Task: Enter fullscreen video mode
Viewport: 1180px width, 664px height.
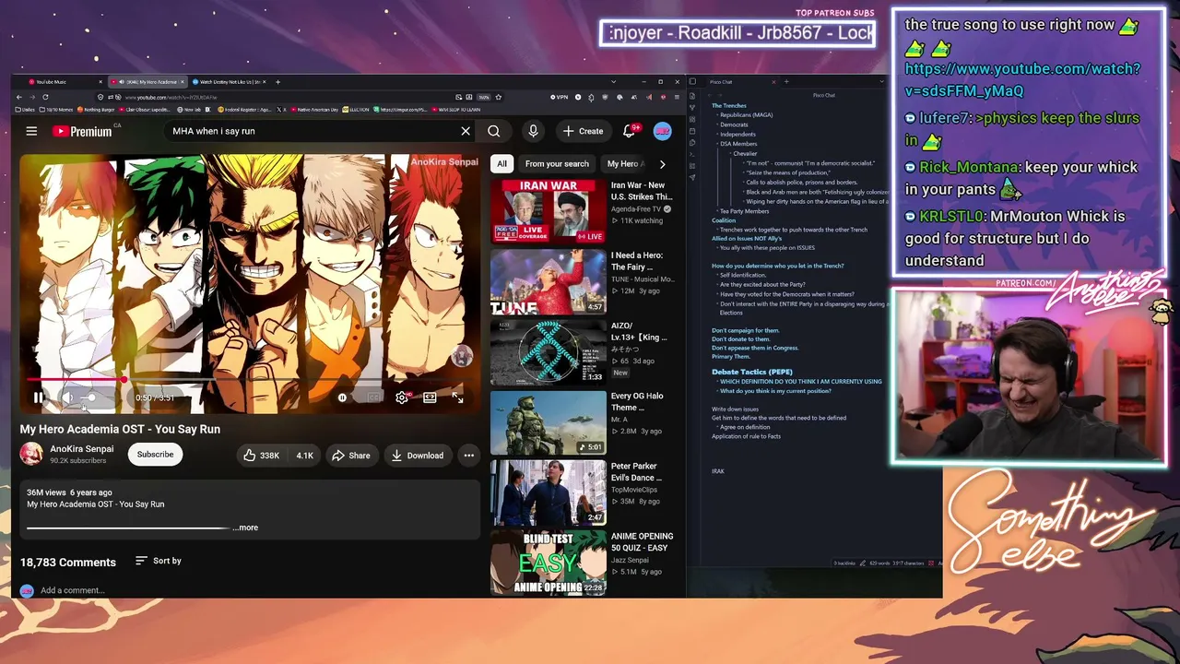Action: [x=458, y=397]
